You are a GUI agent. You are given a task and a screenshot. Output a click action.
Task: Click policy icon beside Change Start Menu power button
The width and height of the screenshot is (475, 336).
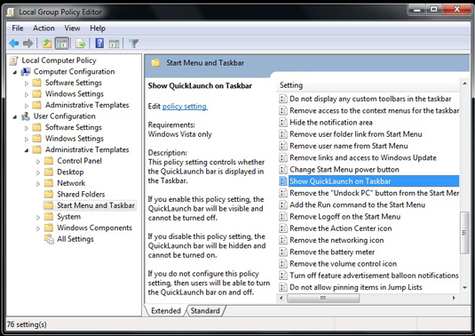pos(283,170)
